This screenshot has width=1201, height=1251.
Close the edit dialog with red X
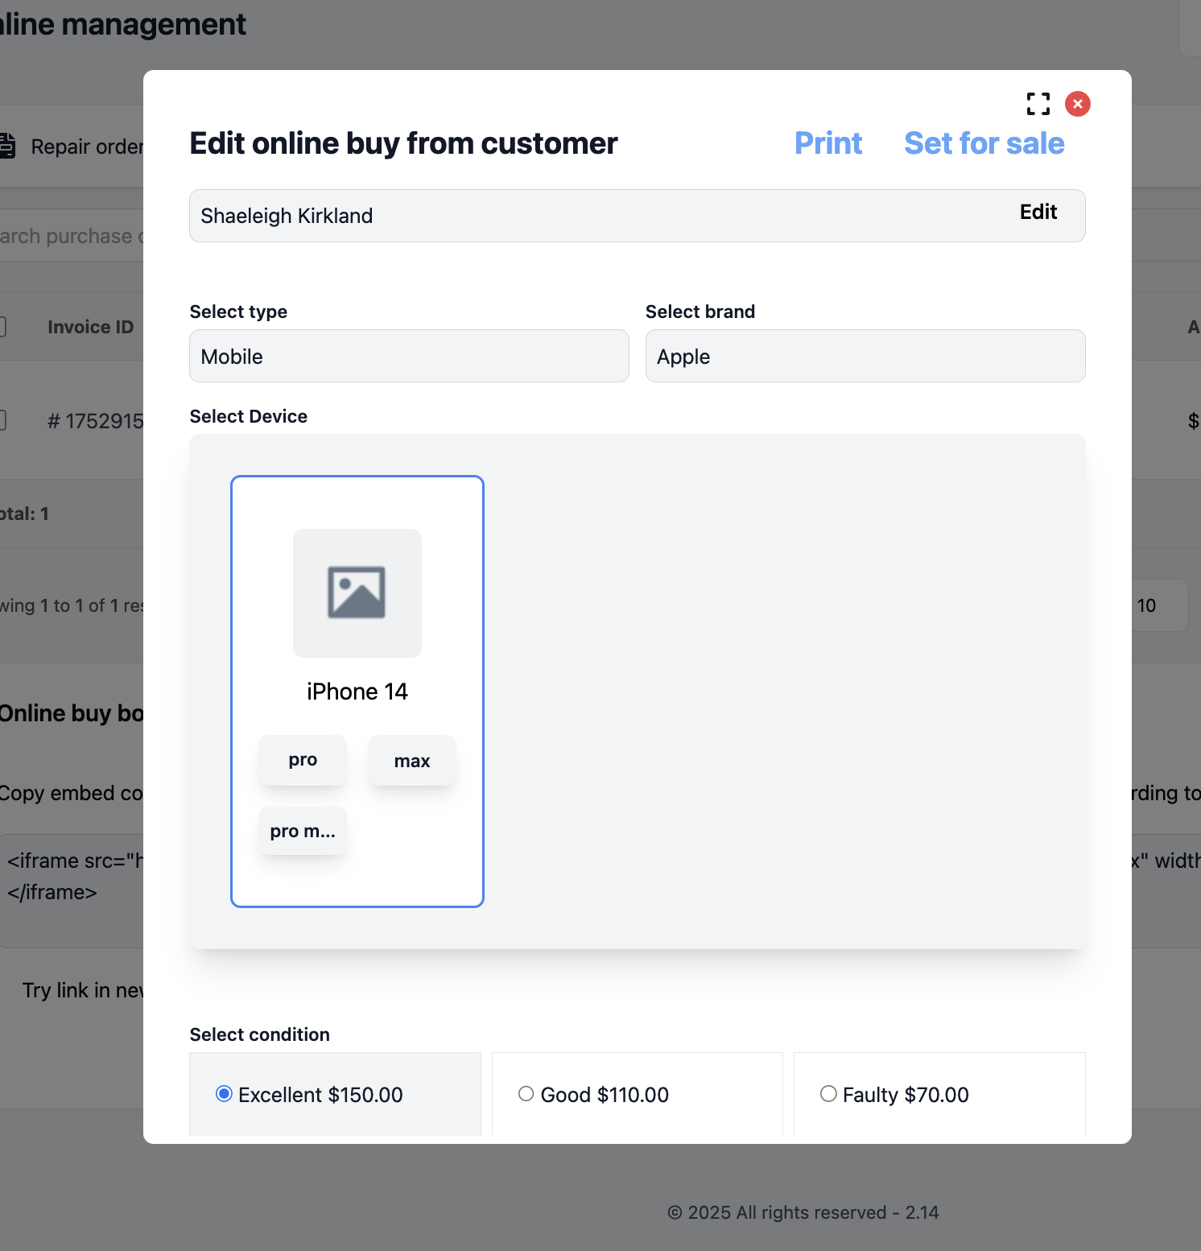[1077, 104]
